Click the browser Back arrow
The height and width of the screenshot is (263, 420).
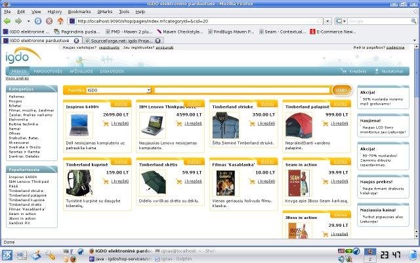pyautogui.click(x=7, y=21)
